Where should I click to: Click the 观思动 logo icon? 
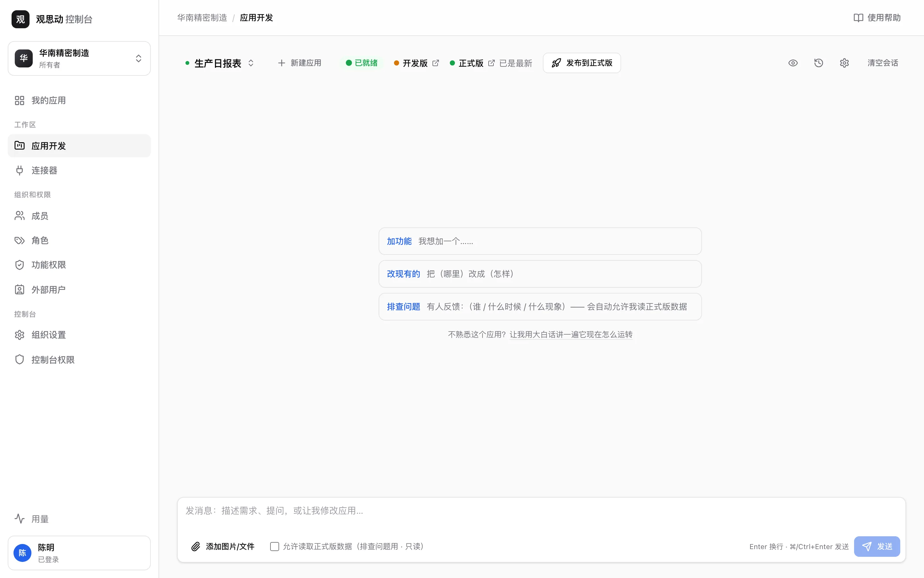click(x=20, y=19)
